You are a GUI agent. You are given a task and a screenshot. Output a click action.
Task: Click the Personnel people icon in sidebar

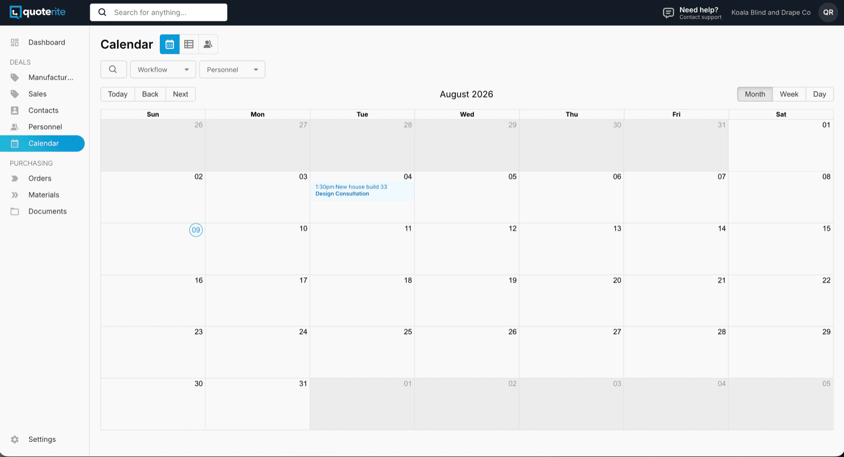point(15,127)
